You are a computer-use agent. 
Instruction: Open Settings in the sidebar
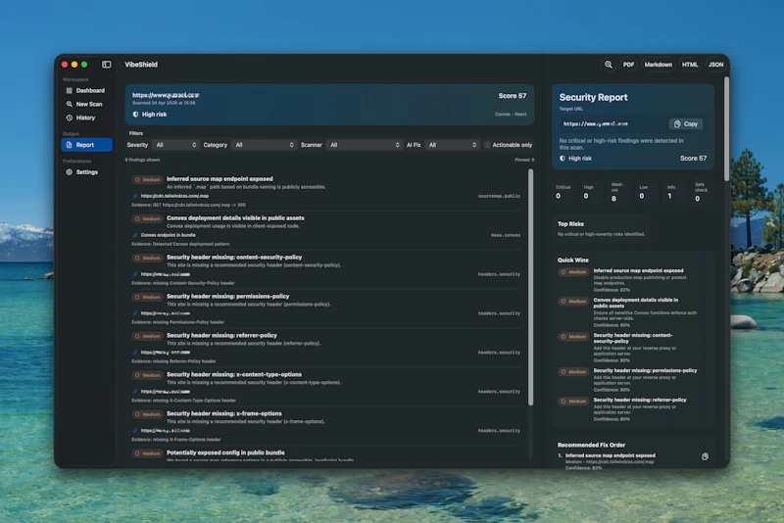(86, 171)
